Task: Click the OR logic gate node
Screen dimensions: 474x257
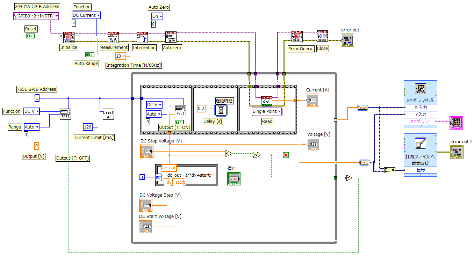Action: (x=257, y=154)
